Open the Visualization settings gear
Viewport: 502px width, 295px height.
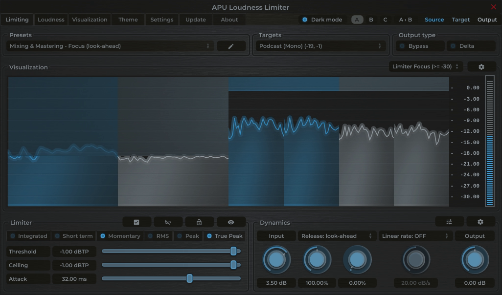point(481,66)
